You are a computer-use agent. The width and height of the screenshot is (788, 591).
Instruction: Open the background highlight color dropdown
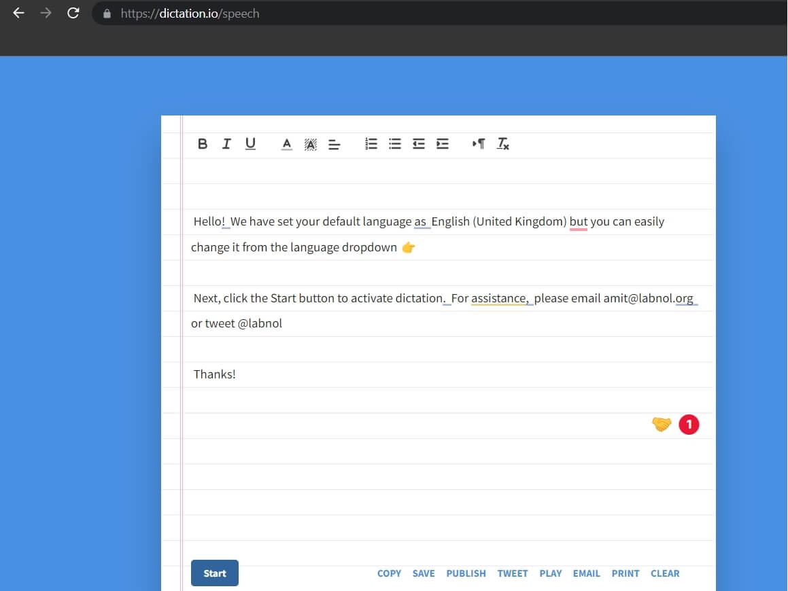pos(311,144)
